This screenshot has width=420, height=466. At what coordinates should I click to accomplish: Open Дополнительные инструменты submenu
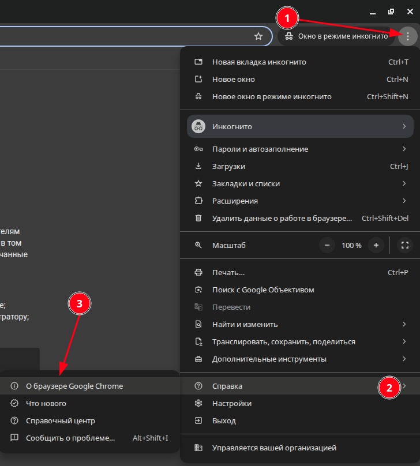click(300, 359)
